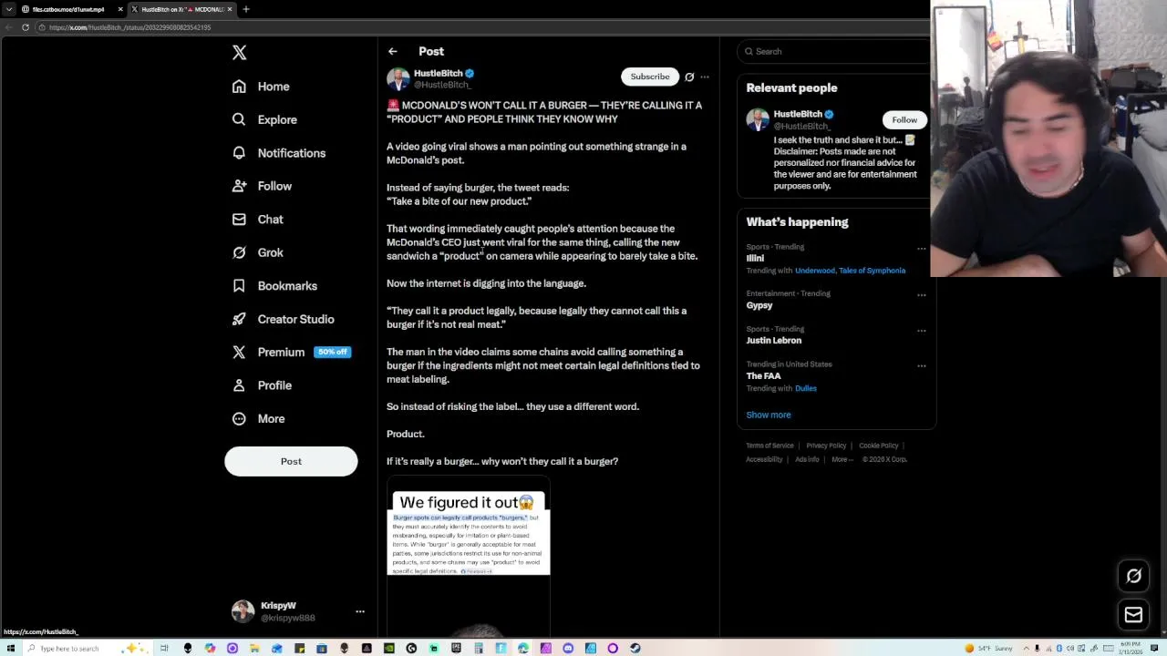Open Steam from the taskbar
Image resolution: width=1167 pixels, height=656 pixels.
click(635, 648)
